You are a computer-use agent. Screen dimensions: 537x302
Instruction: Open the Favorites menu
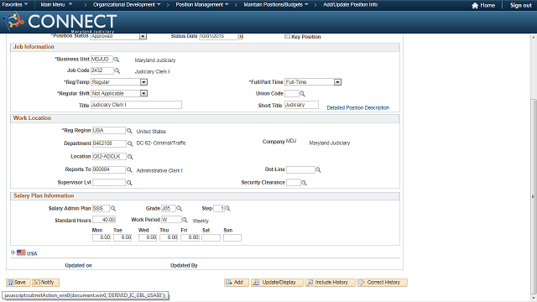[x=15, y=5]
